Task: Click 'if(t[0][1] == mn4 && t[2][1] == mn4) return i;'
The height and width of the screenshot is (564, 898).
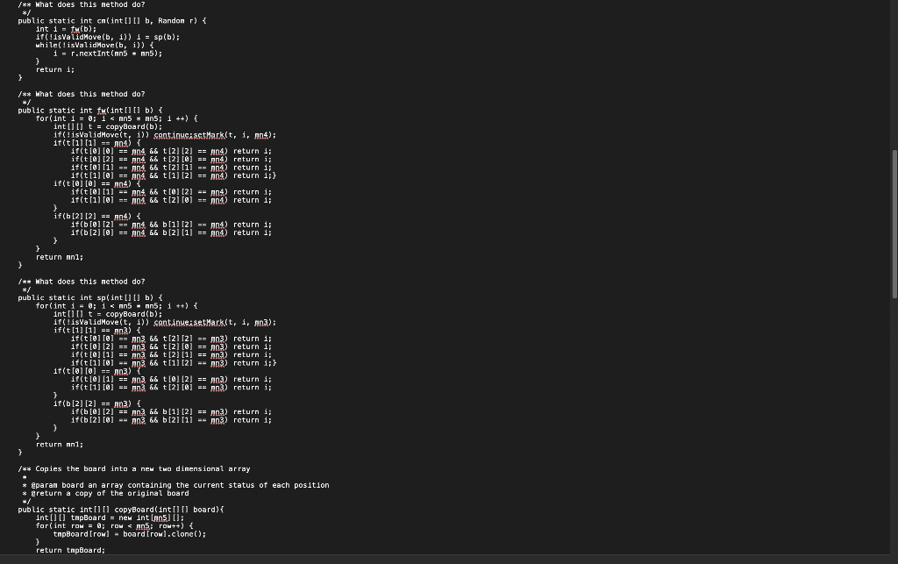Action: tap(171, 168)
